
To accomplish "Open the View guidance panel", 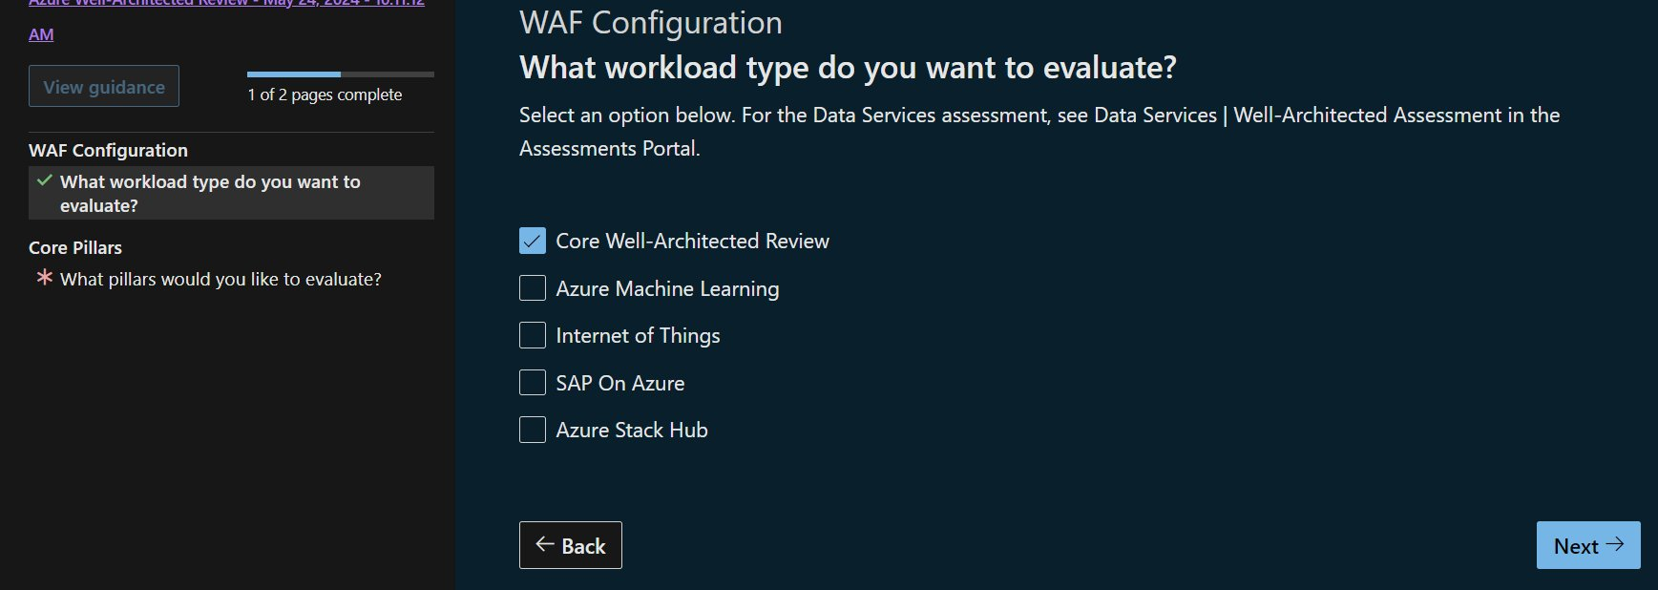I will pos(103,86).
